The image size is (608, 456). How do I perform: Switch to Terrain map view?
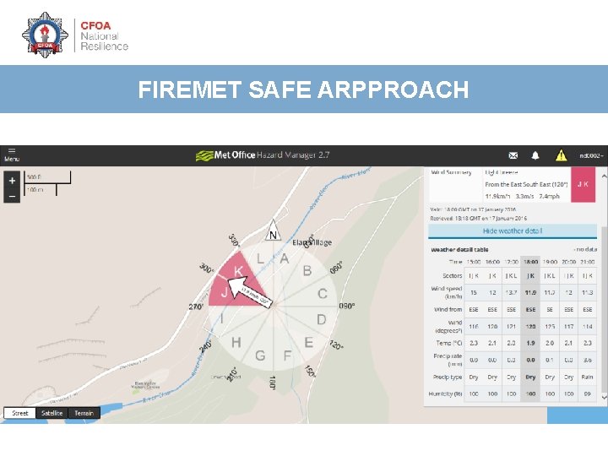[x=84, y=413]
